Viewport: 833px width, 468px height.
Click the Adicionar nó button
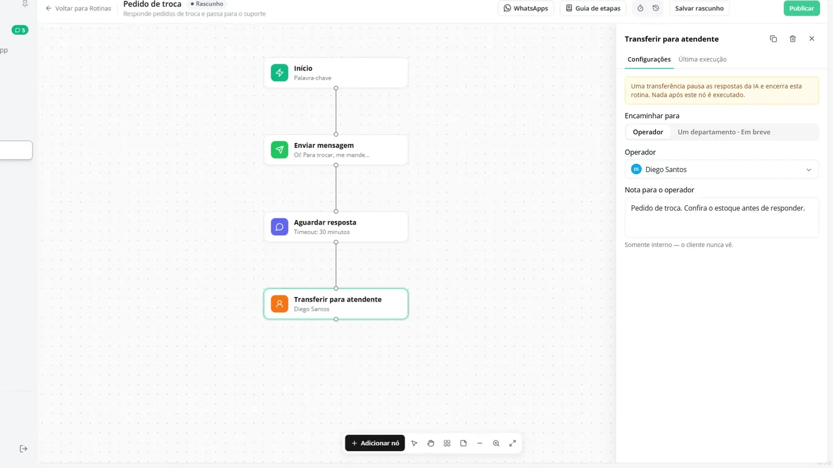pos(375,443)
